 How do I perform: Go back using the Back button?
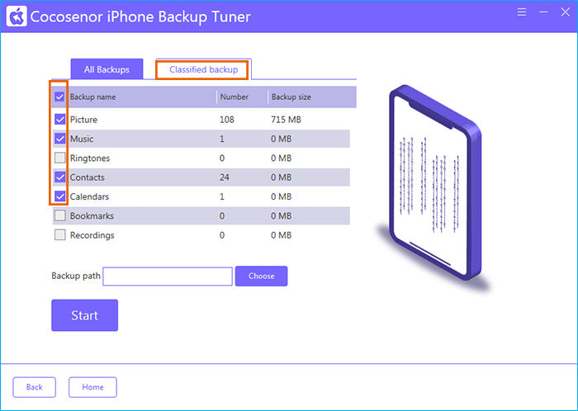pyautogui.click(x=35, y=387)
